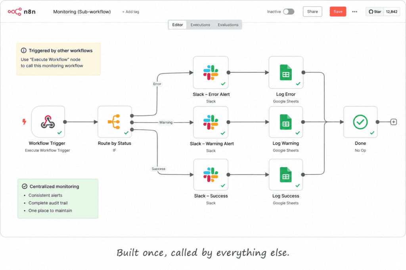Click the 12,842 star count
The width and height of the screenshot is (406, 270).
pos(391,11)
